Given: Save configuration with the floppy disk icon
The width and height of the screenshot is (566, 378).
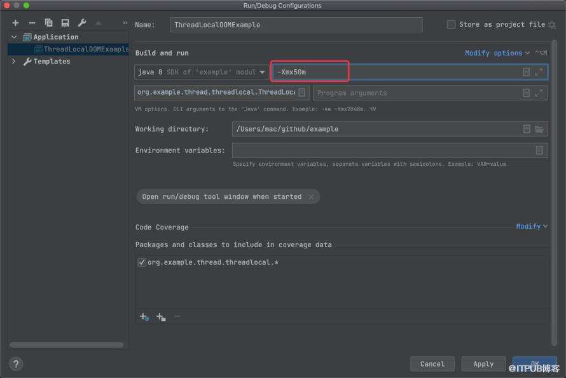Looking at the screenshot, I should pos(66,23).
